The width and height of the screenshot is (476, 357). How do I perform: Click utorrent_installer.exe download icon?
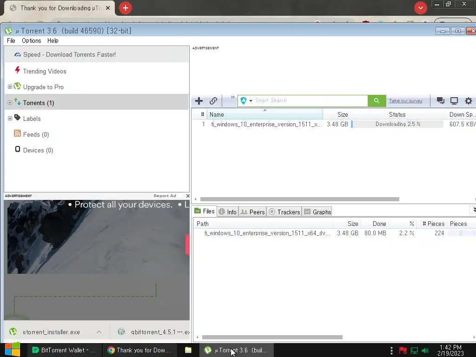[13, 331]
